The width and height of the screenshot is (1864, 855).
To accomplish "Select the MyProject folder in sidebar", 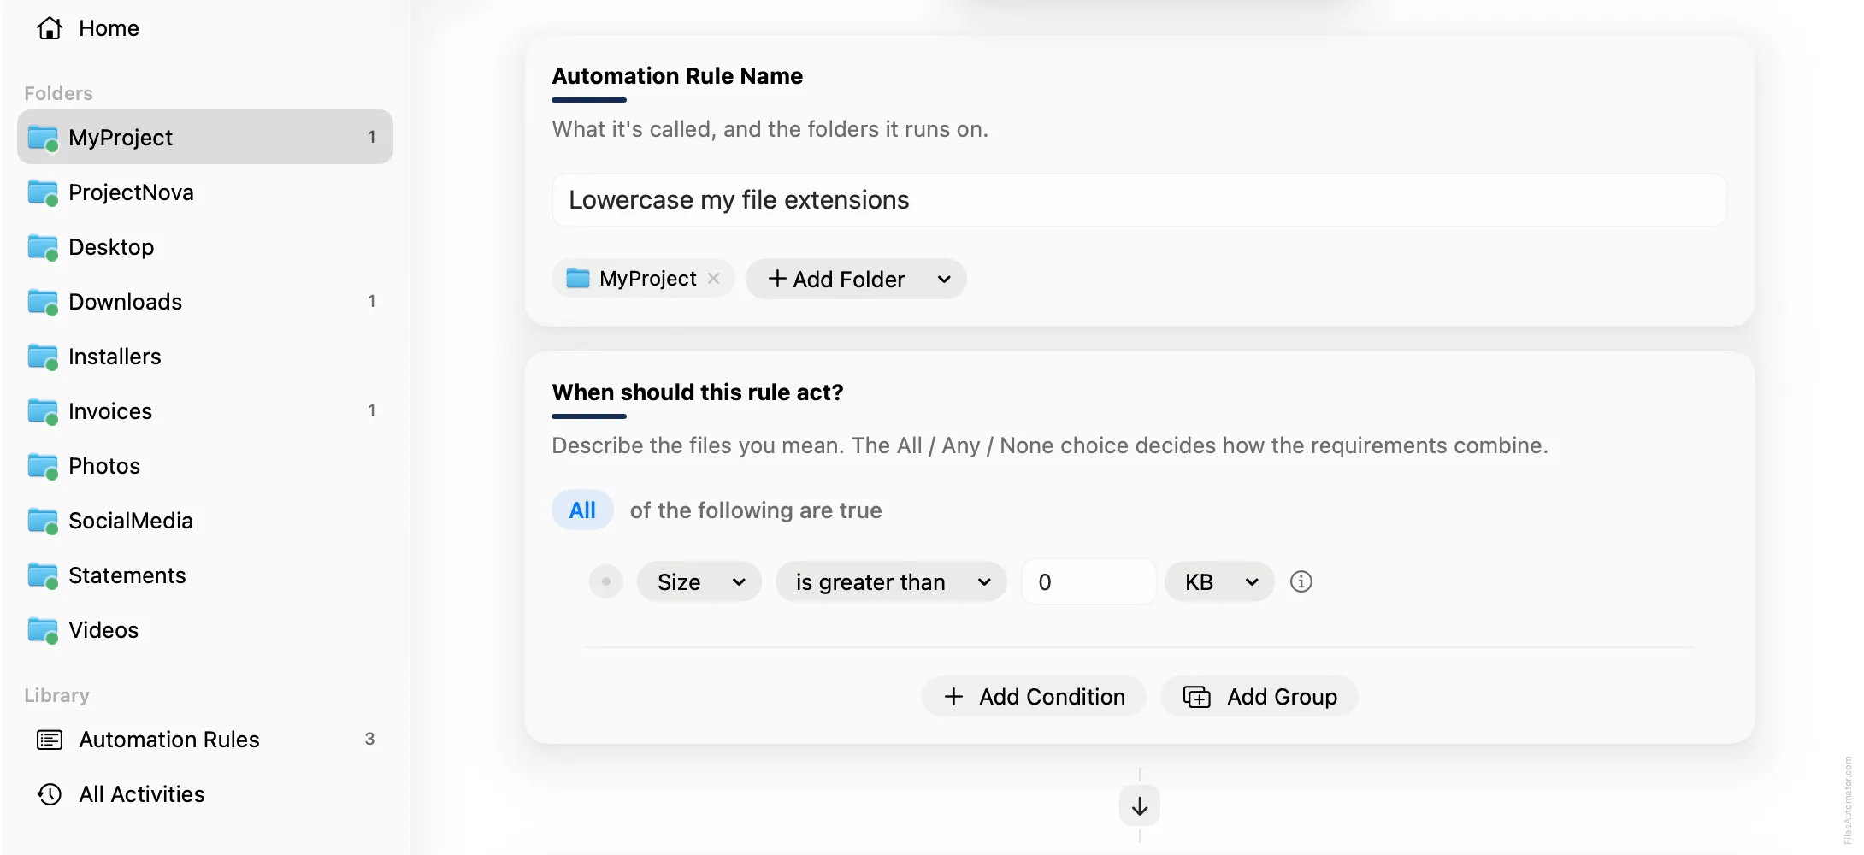I will coord(205,137).
